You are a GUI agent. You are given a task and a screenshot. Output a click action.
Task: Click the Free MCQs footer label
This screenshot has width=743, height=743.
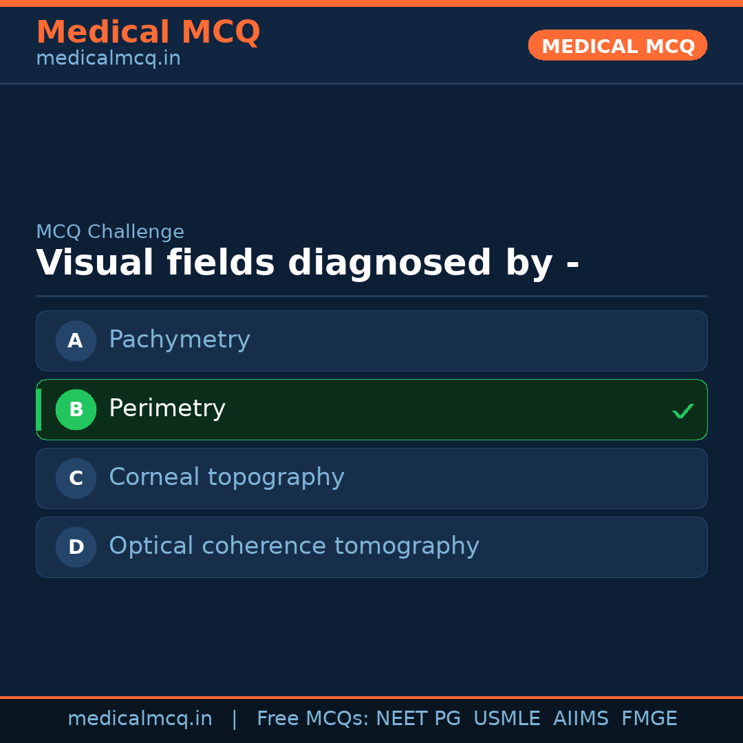(x=313, y=719)
